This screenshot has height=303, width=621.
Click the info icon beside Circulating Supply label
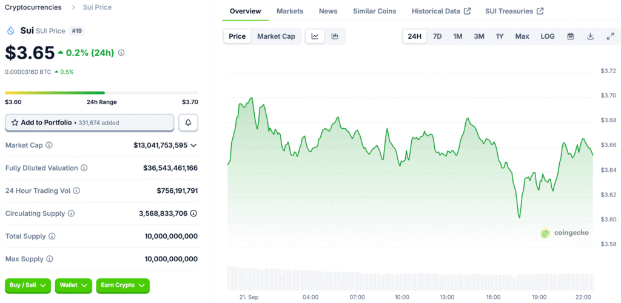(72, 213)
